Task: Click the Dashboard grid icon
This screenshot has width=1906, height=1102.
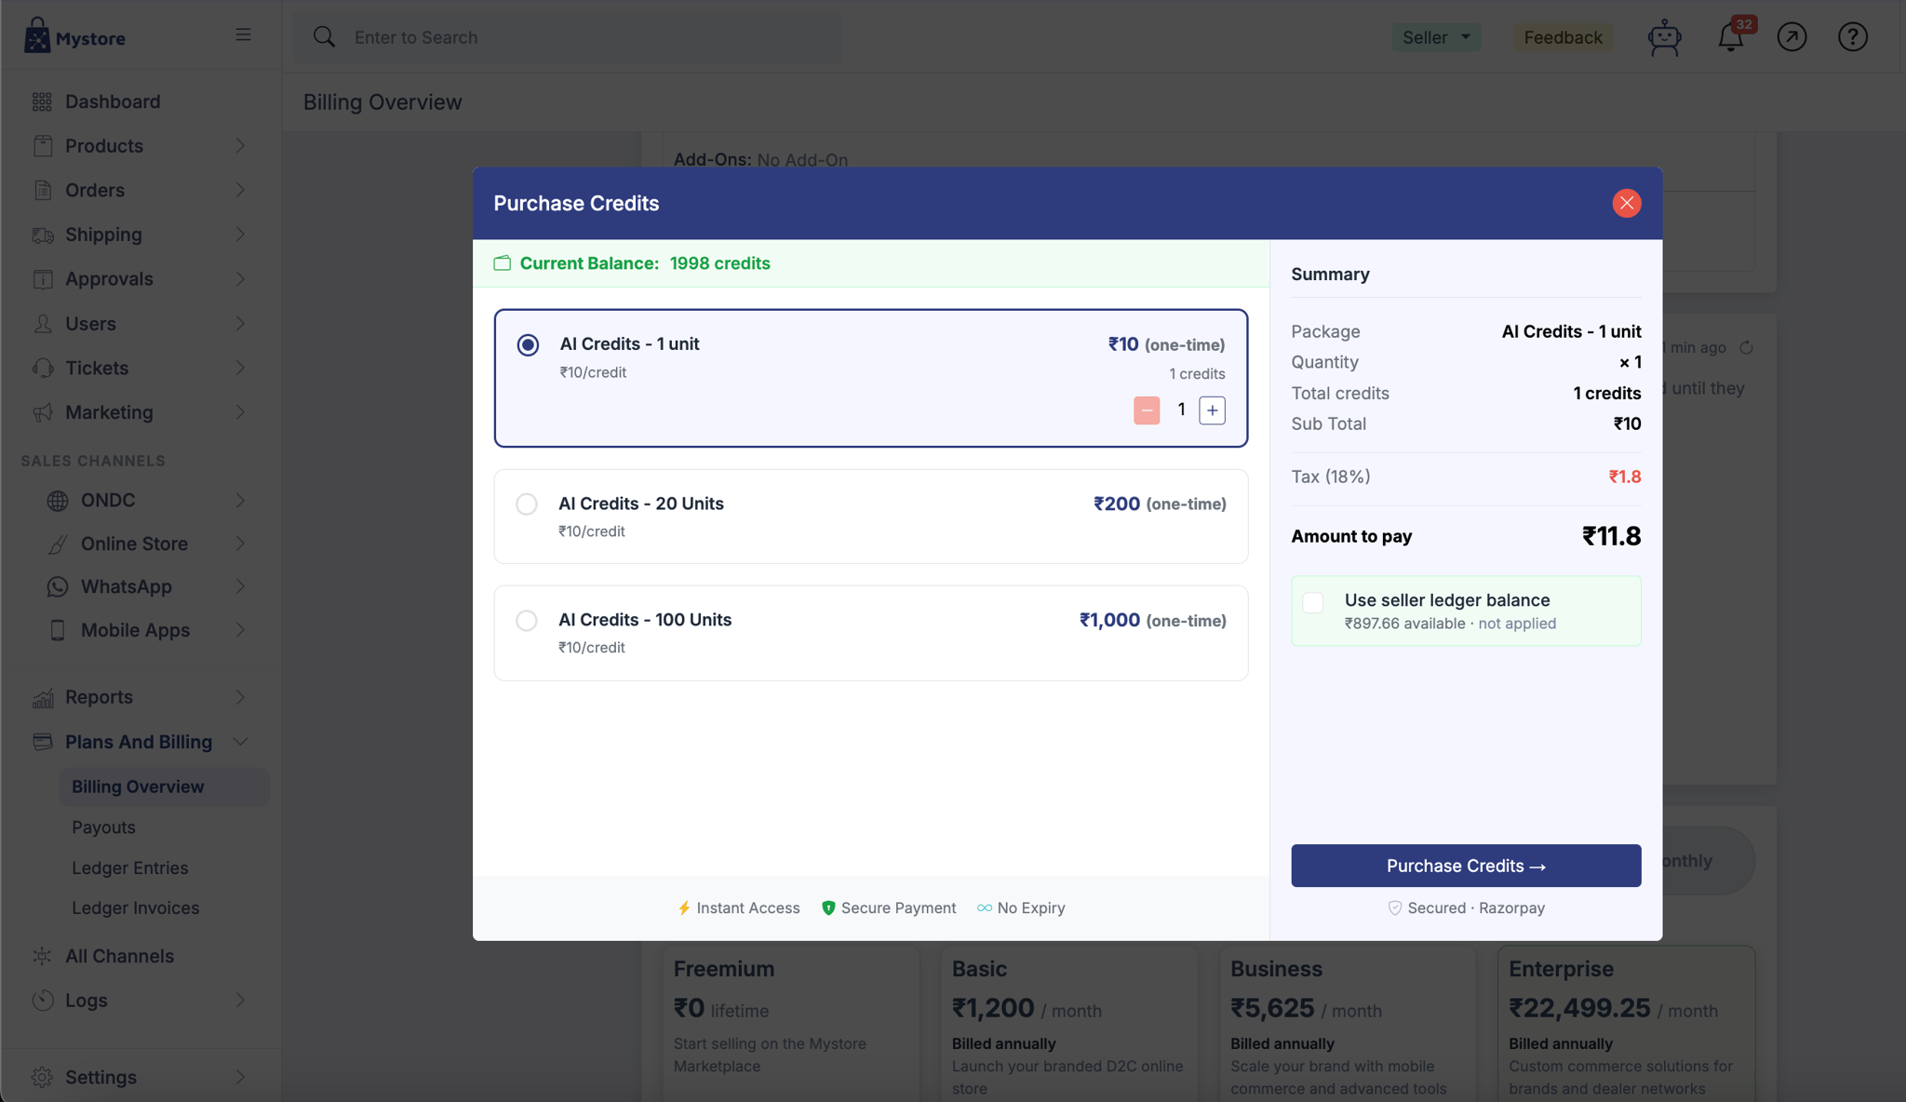Action: [x=42, y=101]
